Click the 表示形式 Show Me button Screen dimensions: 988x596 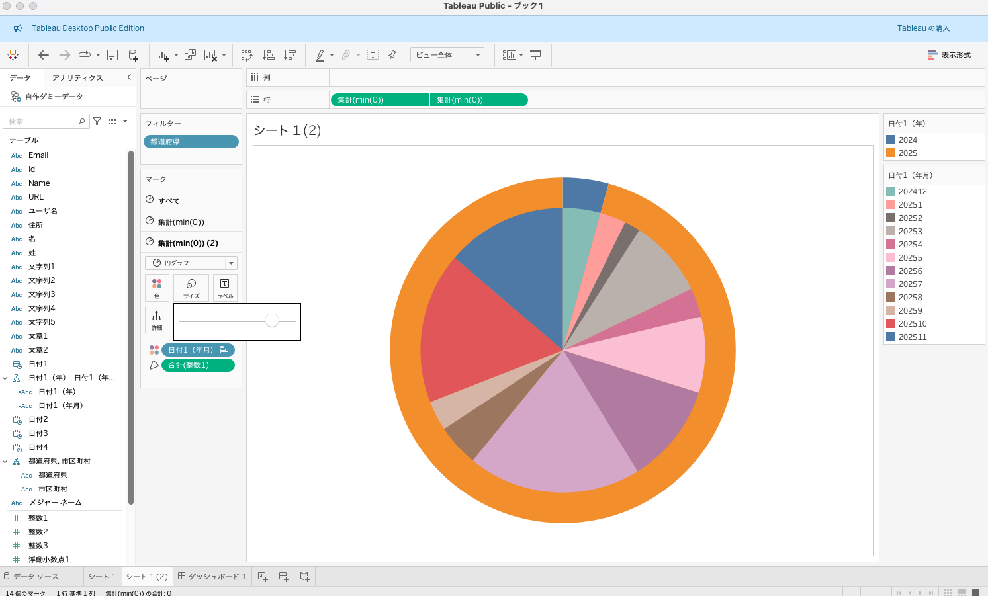[949, 55]
